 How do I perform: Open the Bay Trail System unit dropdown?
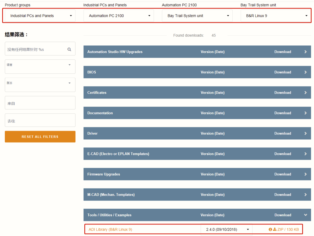pyautogui.click(x=197, y=16)
